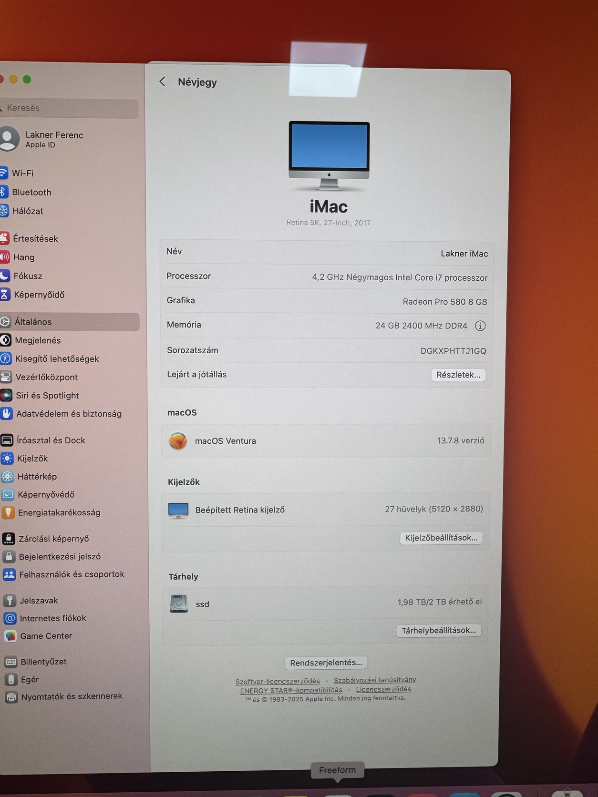Select the Hang speaker icon

click(4, 257)
